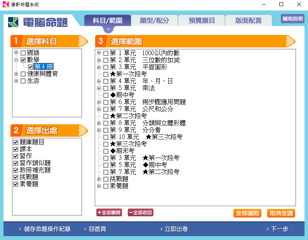
Task: Click the down arrow under 科目/範圍 tab
Action: (109, 29)
